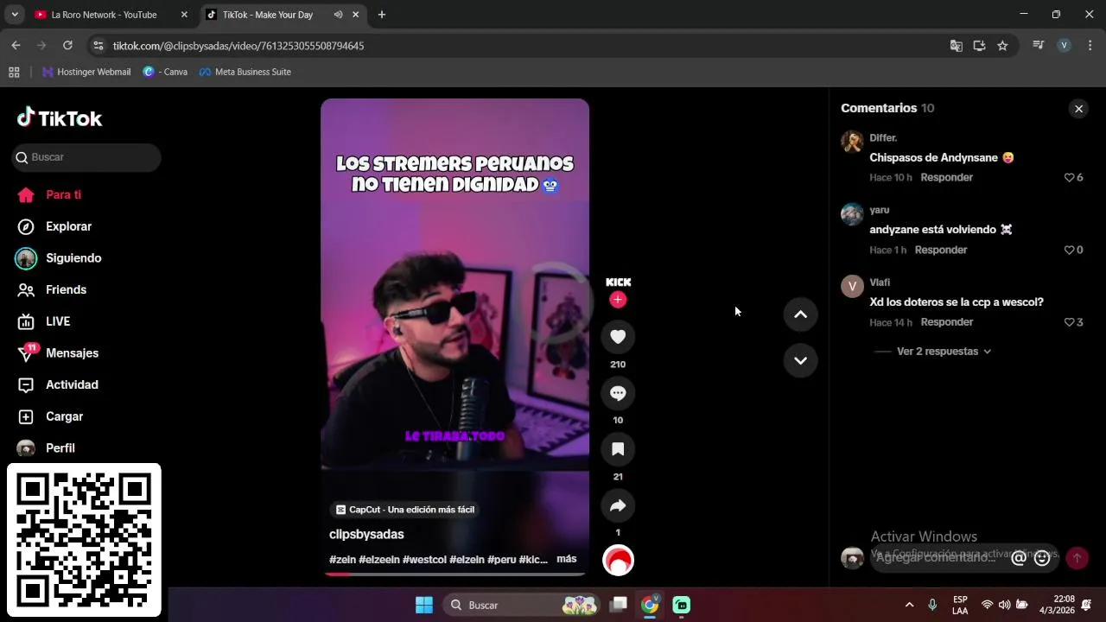This screenshot has height=622, width=1106.
Task: Click the Agregar comentario field
Action: click(938, 558)
